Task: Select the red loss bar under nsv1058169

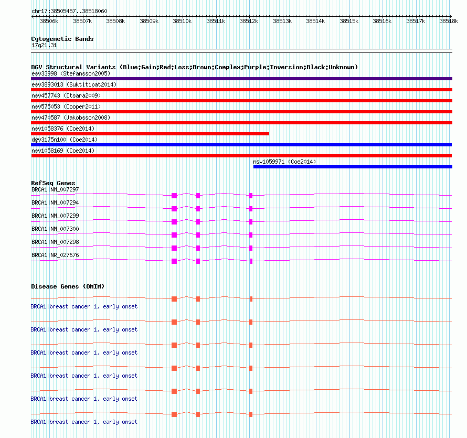Action: click(x=241, y=156)
